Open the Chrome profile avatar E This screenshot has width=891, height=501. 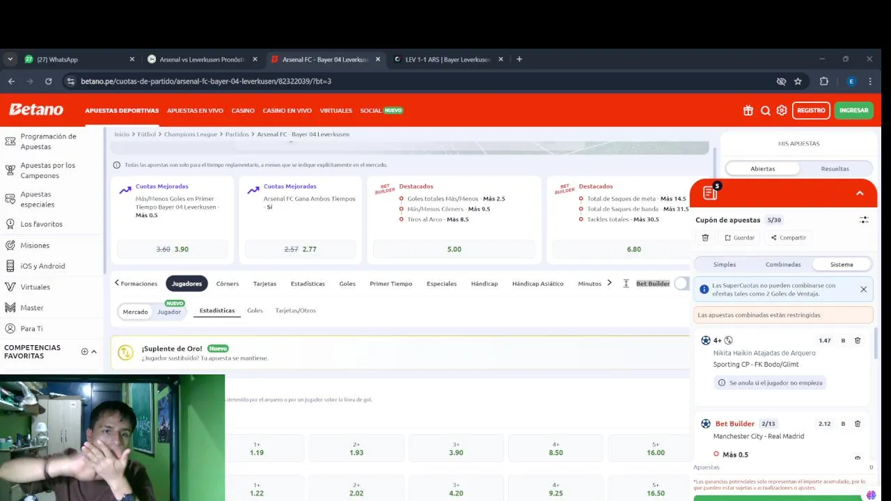(851, 81)
